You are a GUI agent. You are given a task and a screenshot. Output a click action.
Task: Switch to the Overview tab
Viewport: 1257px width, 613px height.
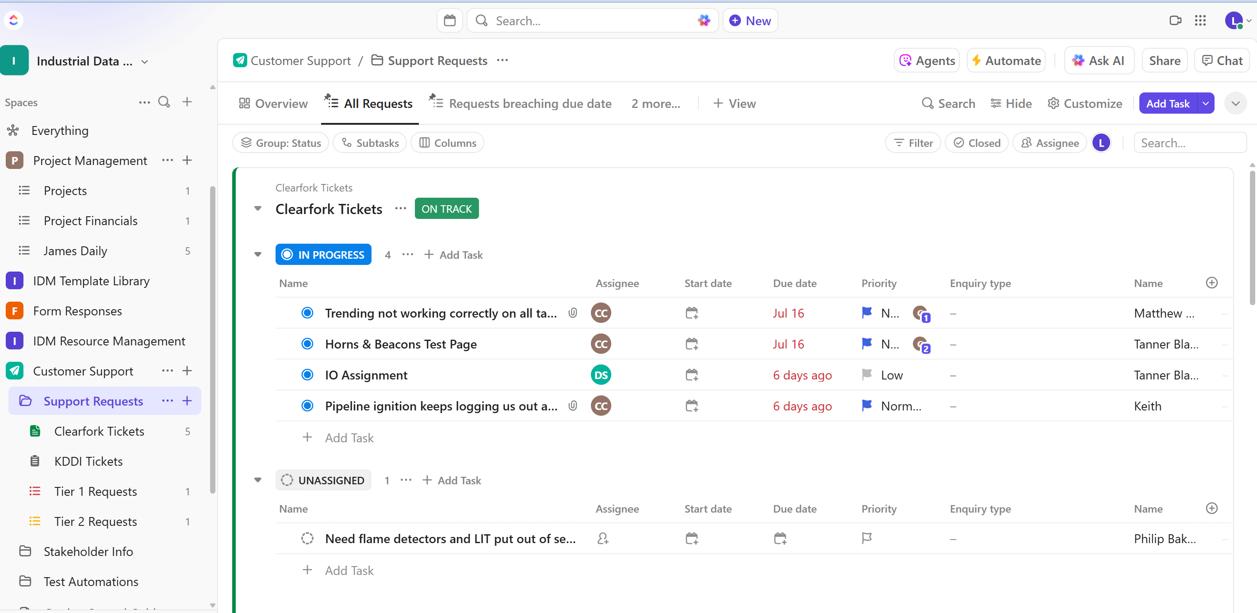pyautogui.click(x=273, y=103)
